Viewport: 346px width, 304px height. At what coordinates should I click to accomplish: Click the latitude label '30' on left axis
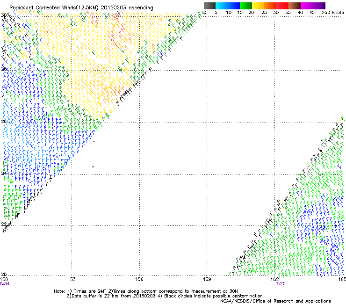click(x=4, y=15)
